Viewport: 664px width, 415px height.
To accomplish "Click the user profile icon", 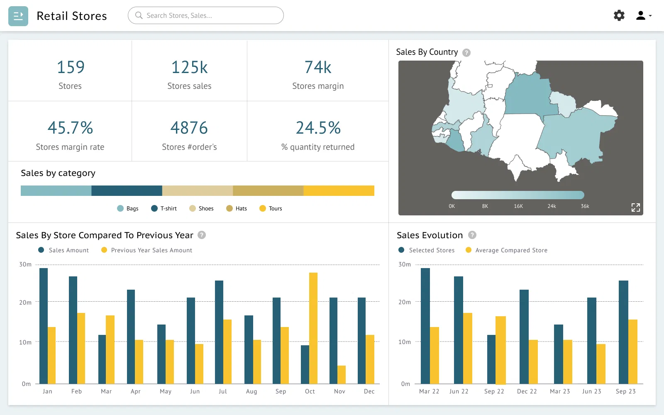I will 640,16.
